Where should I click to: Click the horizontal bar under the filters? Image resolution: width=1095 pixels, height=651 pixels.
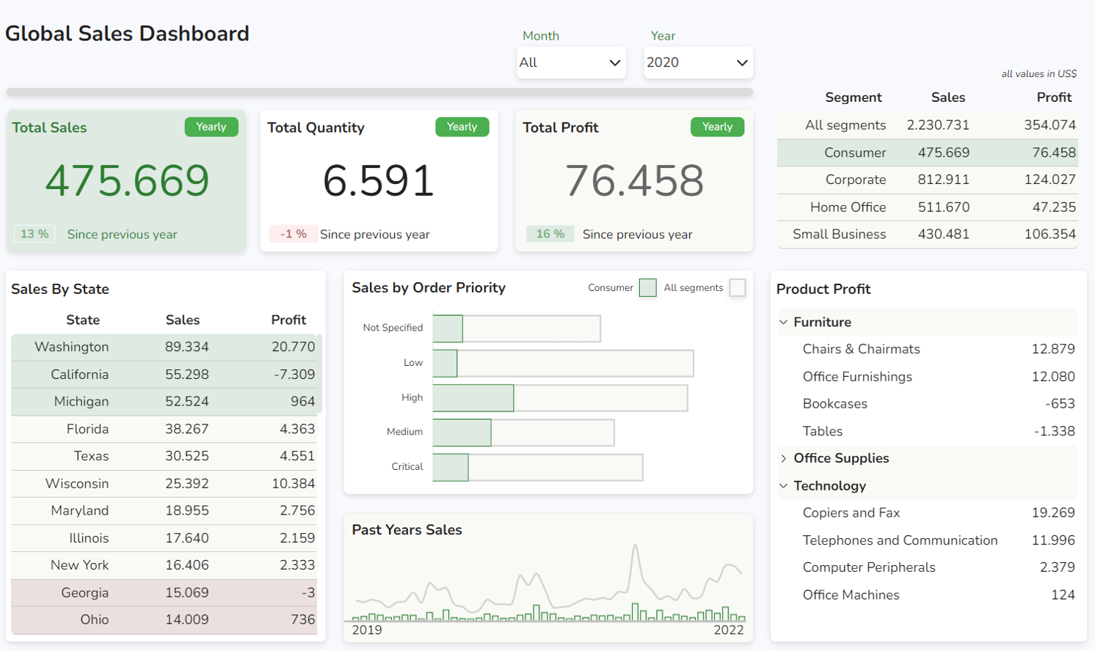click(x=379, y=92)
